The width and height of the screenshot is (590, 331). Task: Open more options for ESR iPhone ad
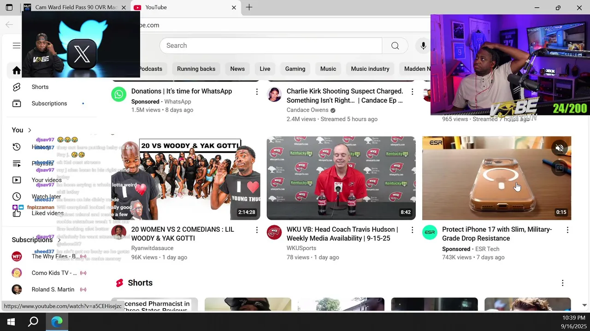567,230
